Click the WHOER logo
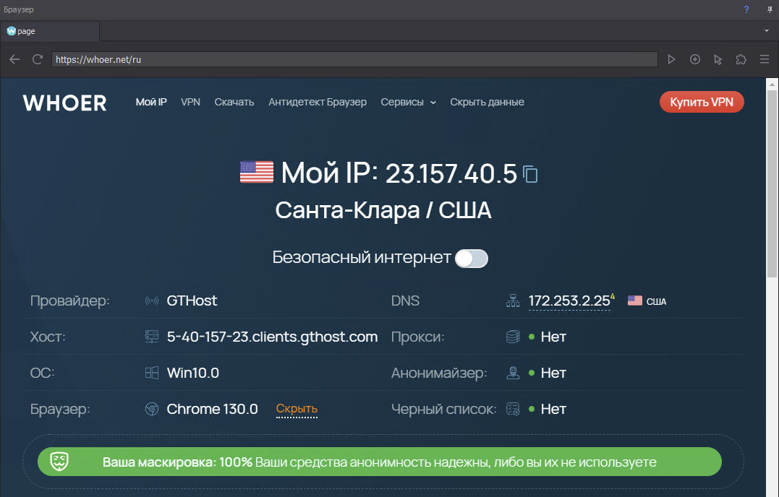Screen dimensions: 779x497 click(x=65, y=103)
